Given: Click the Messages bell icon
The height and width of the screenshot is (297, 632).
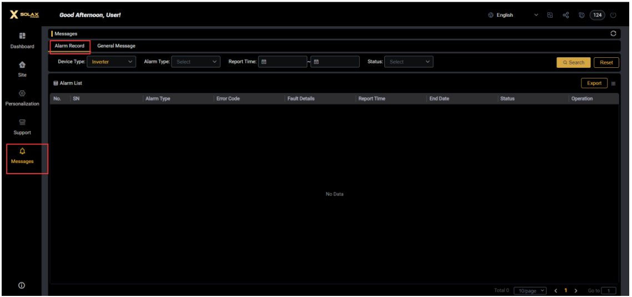Looking at the screenshot, I should 22,151.
